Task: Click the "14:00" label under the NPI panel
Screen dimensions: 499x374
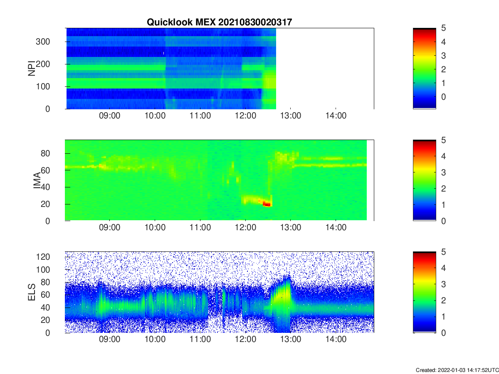Action: (336, 116)
